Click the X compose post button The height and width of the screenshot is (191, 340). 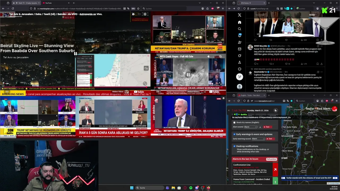(x=239, y=77)
